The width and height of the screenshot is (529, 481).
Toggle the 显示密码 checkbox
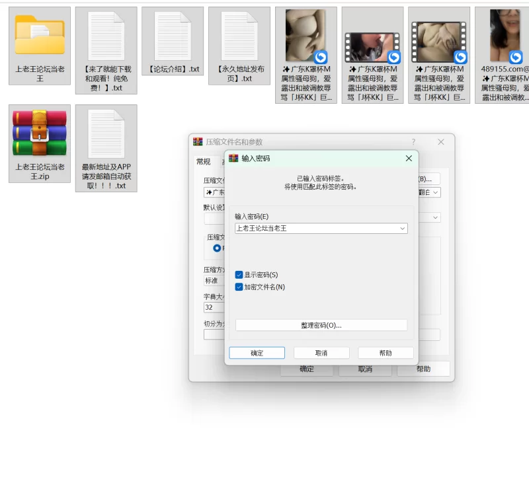(x=239, y=275)
